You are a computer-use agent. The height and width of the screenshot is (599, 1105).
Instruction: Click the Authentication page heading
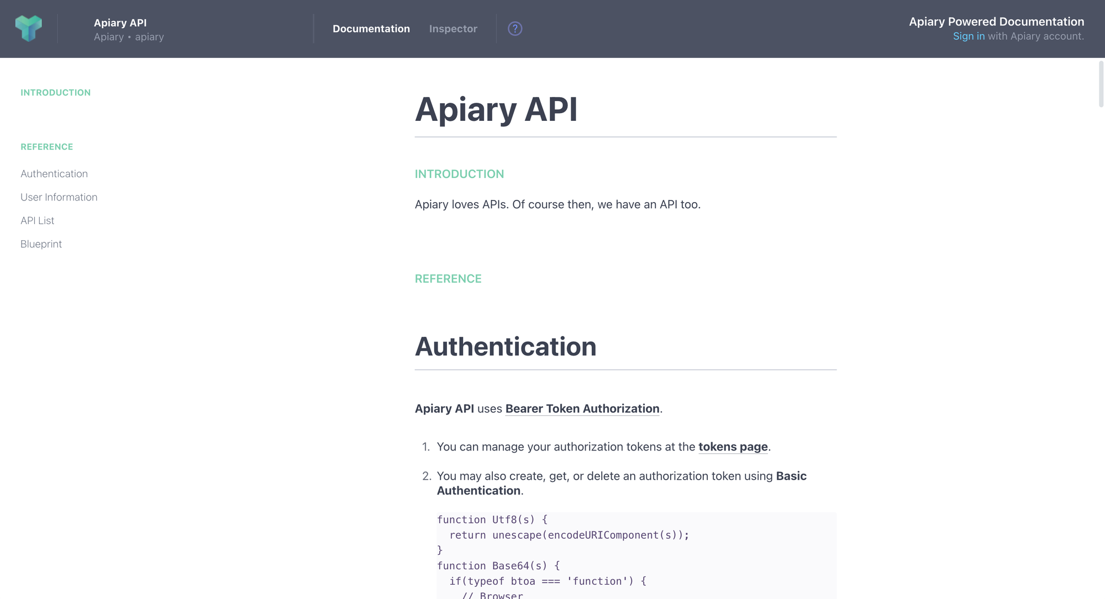pyautogui.click(x=506, y=347)
